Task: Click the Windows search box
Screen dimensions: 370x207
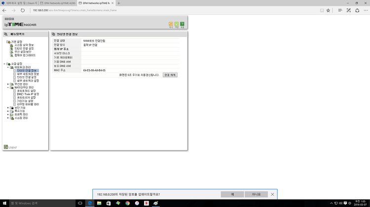Action: coord(42,203)
